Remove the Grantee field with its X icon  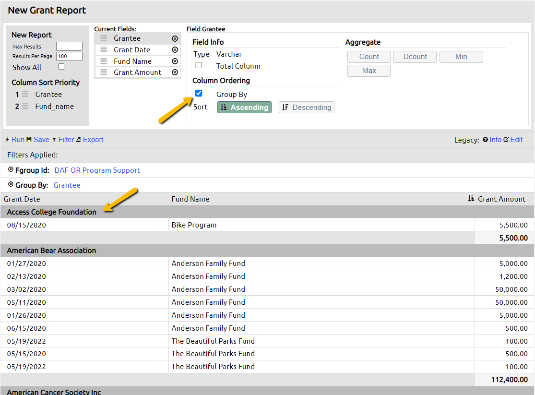pyautogui.click(x=175, y=38)
